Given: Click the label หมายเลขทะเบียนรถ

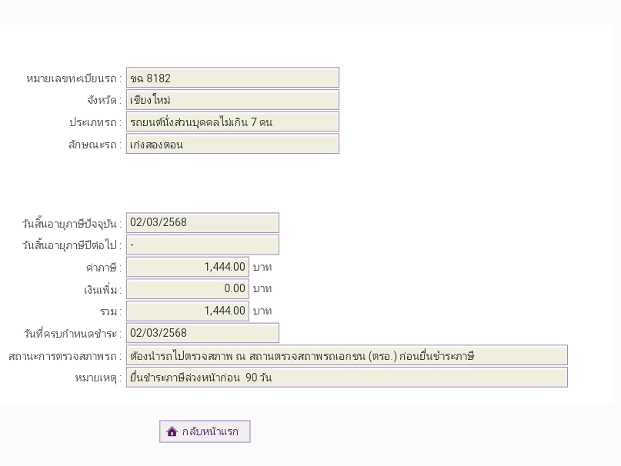Looking at the screenshot, I should click(x=74, y=78).
